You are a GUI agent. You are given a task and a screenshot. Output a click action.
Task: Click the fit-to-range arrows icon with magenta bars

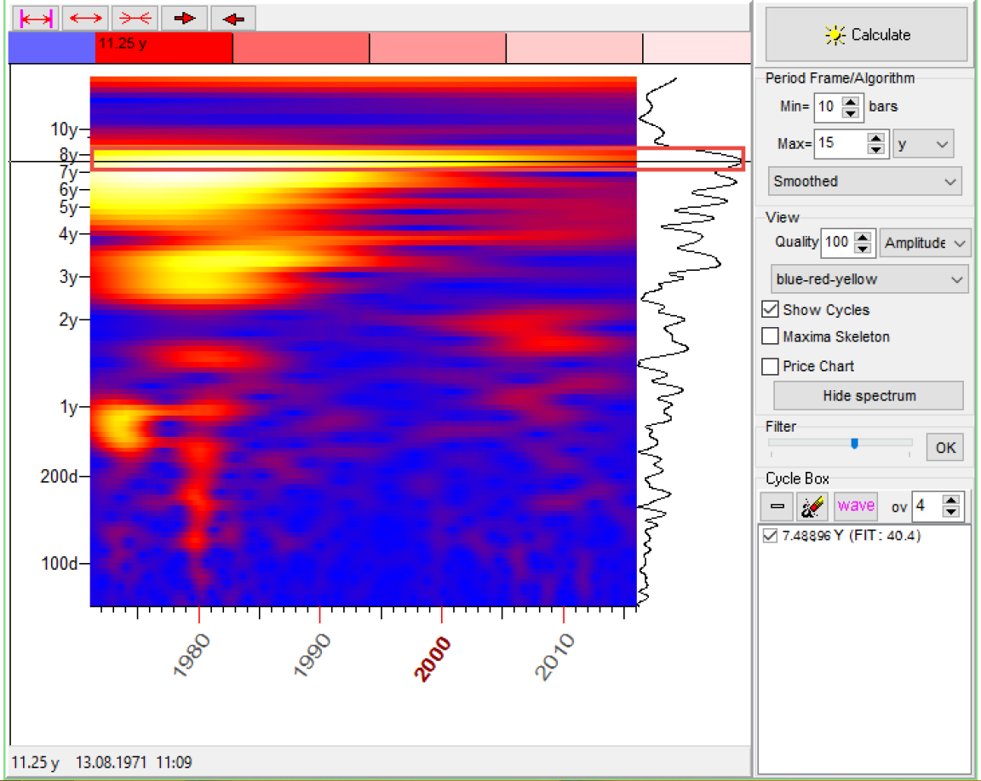tap(37, 18)
